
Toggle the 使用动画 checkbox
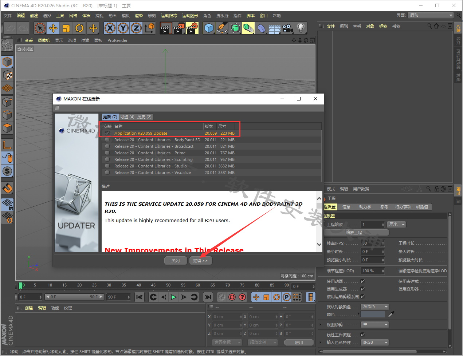[x=362, y=281]
